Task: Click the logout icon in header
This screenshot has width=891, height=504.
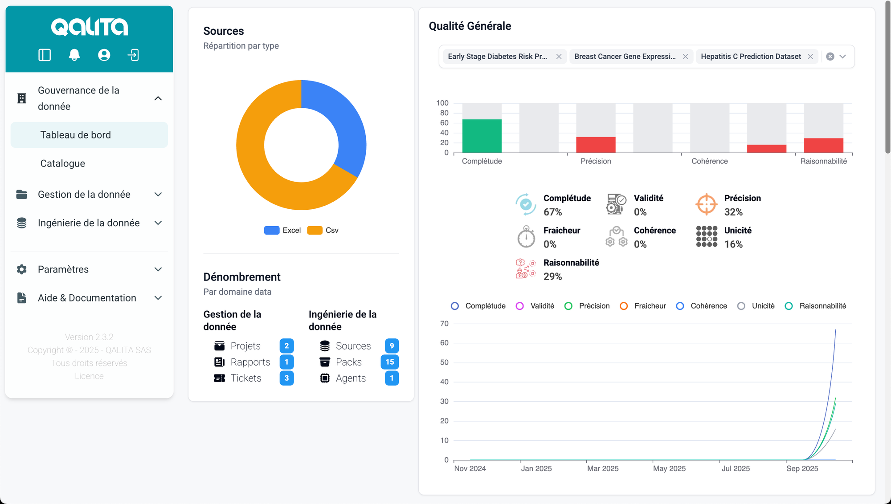Action: [x=133, y=55]
